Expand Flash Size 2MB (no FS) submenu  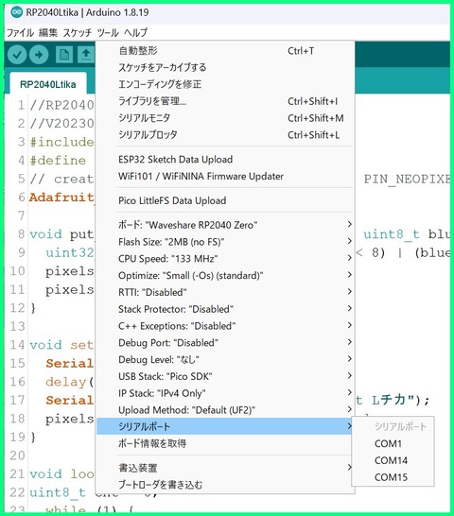[x=225, y=242]
